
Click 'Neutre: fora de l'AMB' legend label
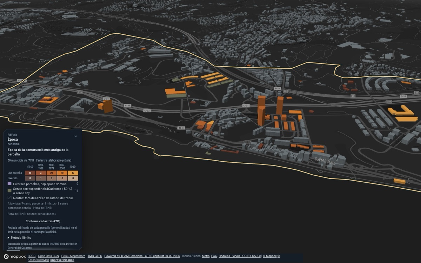[x=44, y=198]
